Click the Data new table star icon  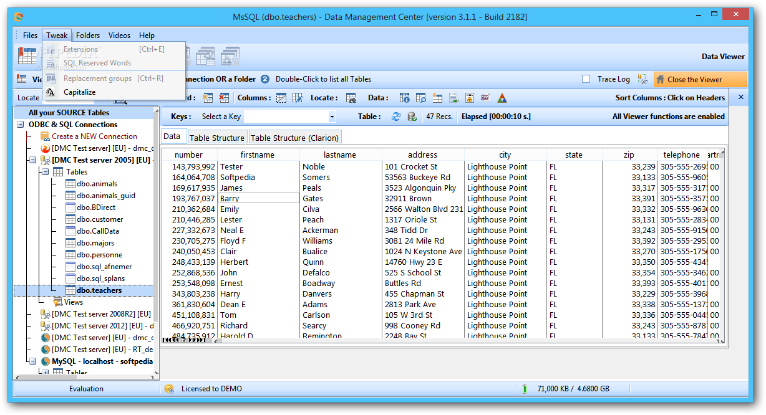(437, 98)
